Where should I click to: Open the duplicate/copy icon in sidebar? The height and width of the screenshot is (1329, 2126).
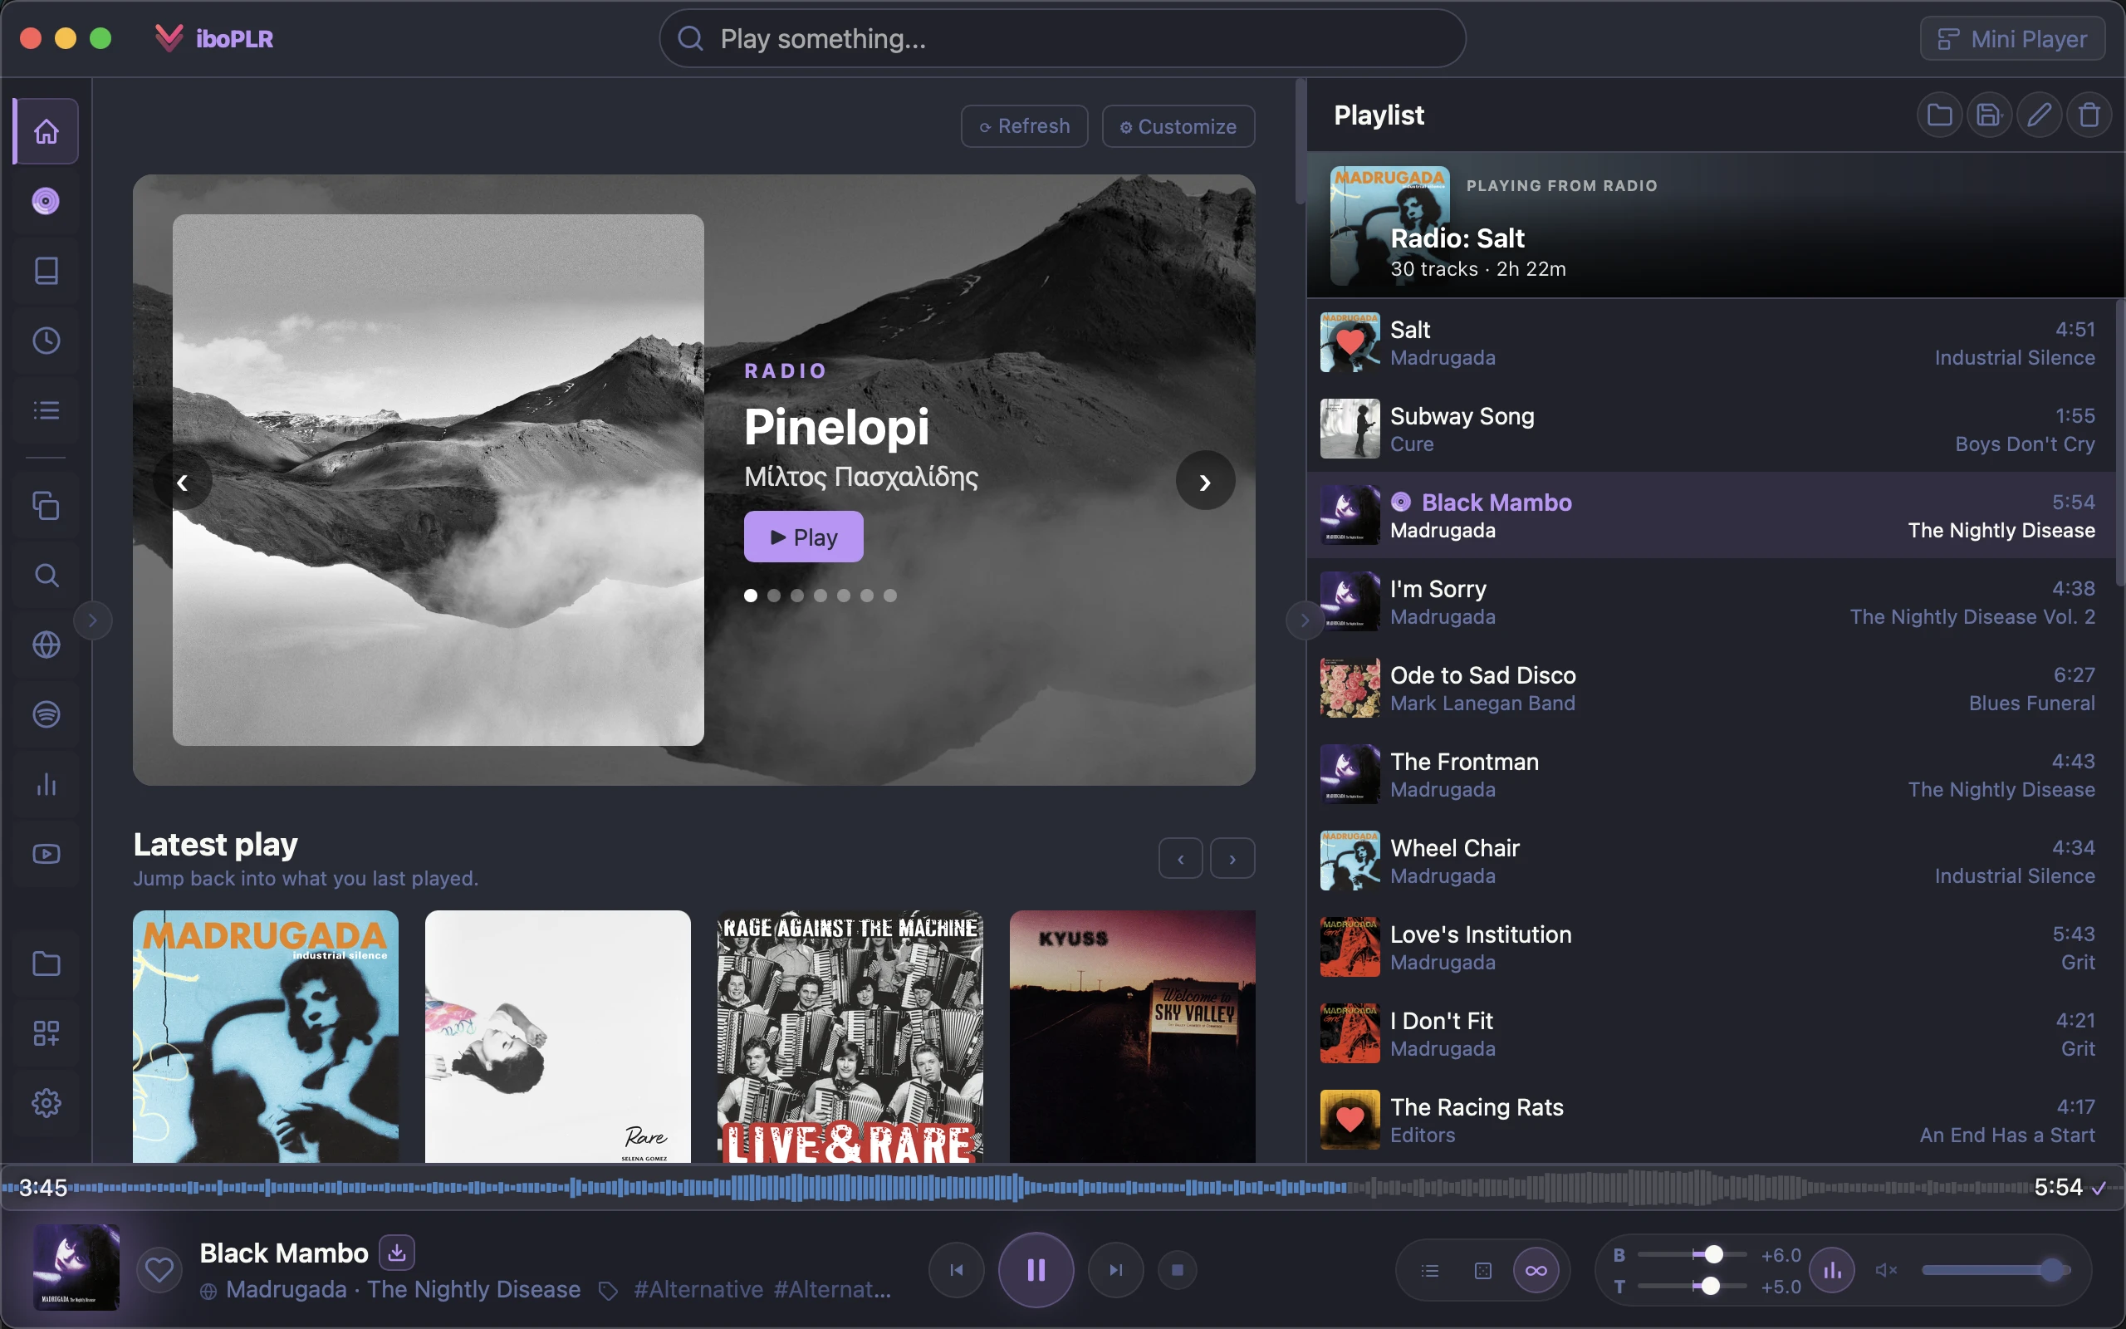coord(46,507)
